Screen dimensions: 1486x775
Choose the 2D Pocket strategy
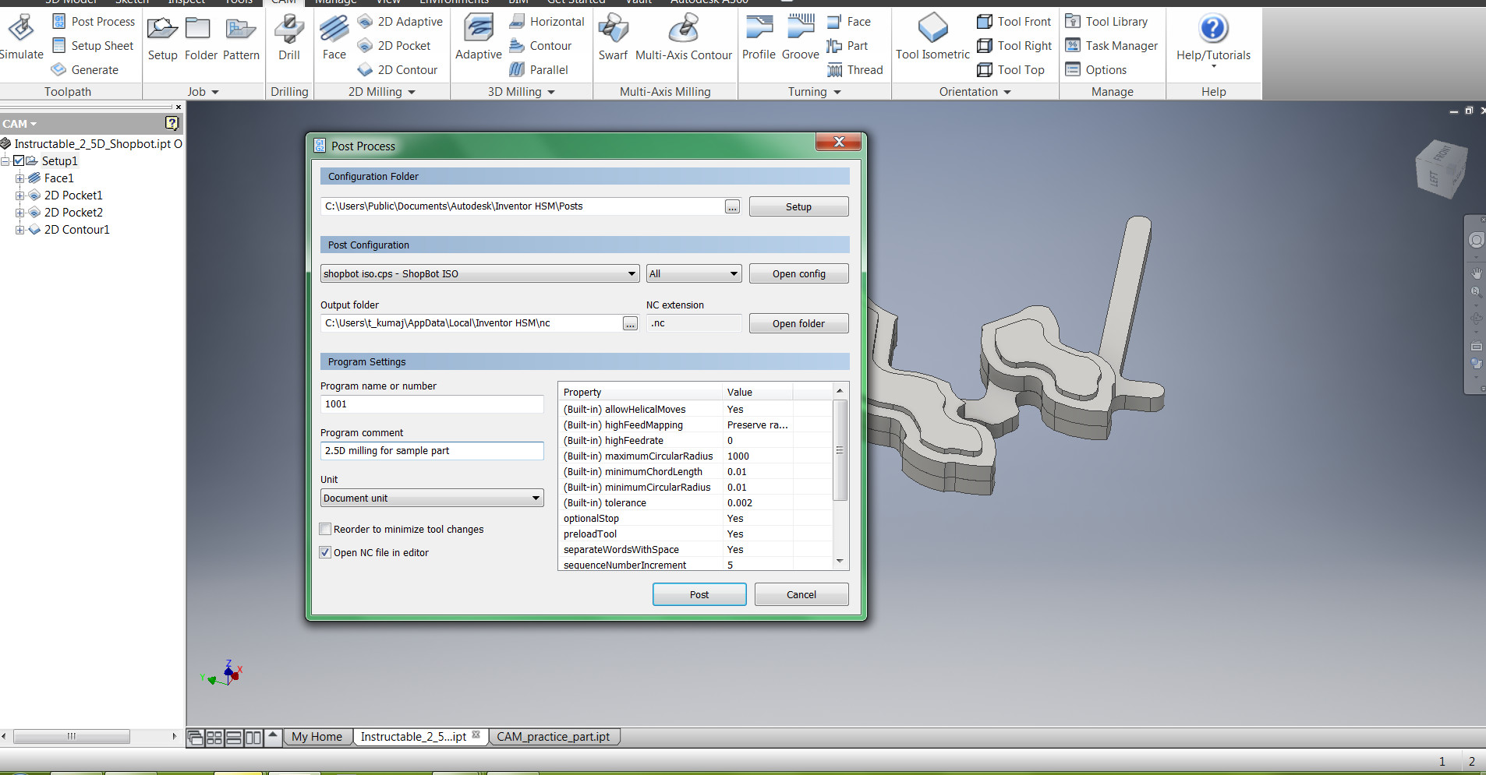[394, 45]
